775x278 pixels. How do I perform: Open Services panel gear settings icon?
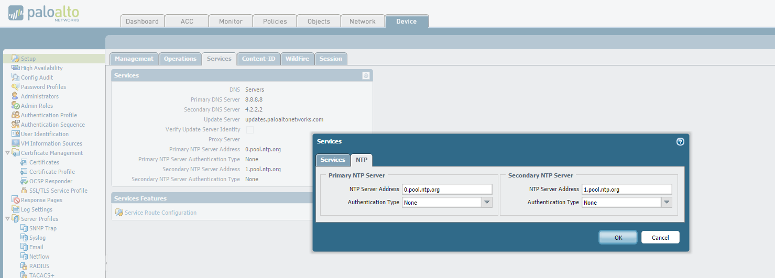(366, 75)
